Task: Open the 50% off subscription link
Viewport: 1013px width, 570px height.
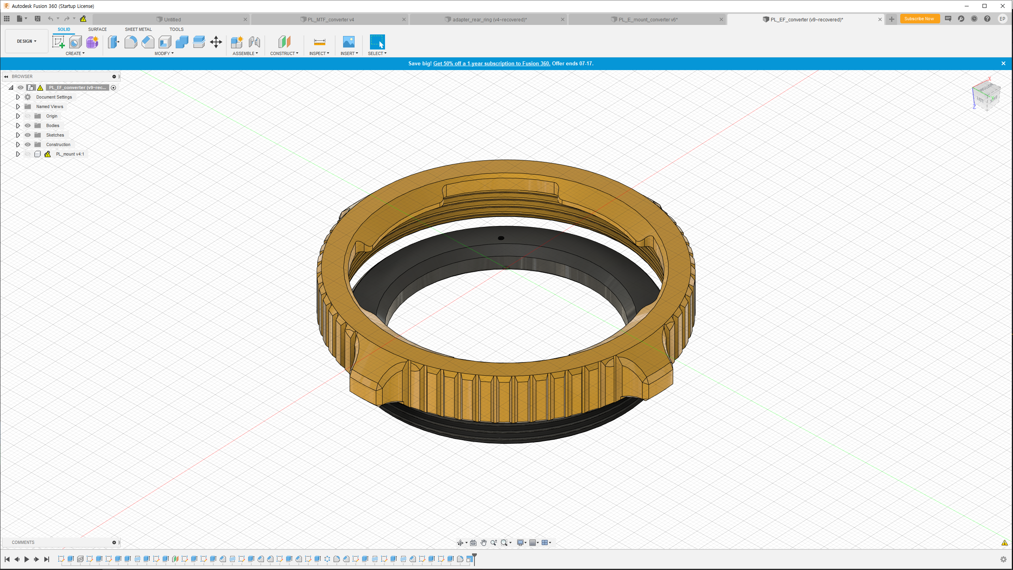Action: click(491, 63)
